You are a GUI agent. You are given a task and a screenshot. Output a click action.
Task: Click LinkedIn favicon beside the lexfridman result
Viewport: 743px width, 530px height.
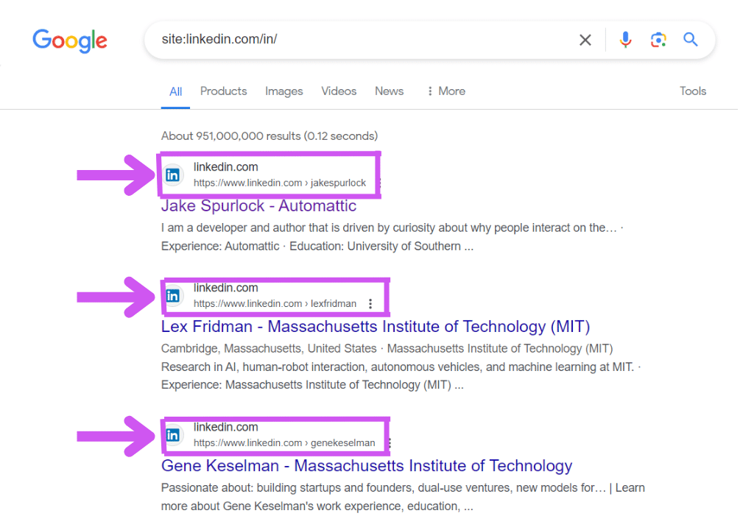[x=173, y=296]
